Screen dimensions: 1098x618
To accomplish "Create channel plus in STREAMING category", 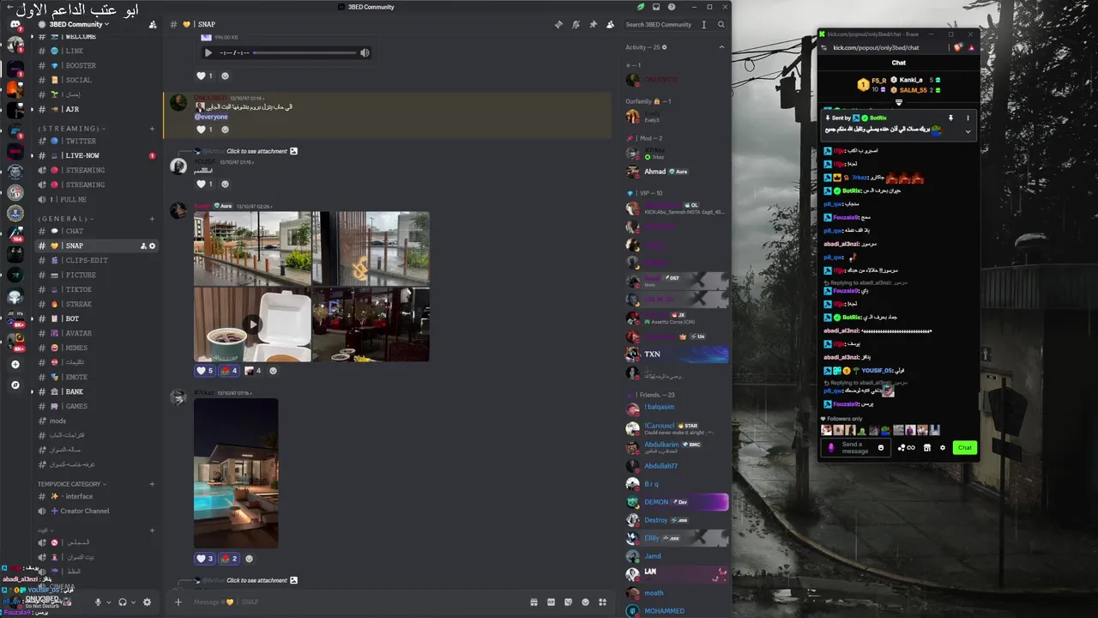I will [152, 129].
